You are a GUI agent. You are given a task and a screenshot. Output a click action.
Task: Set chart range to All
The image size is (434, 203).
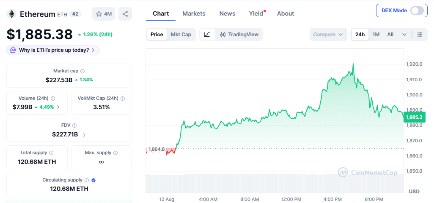[390, 35]
